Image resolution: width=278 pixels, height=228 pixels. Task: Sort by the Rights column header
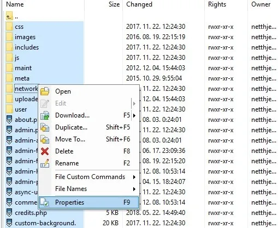click(217, 4)
